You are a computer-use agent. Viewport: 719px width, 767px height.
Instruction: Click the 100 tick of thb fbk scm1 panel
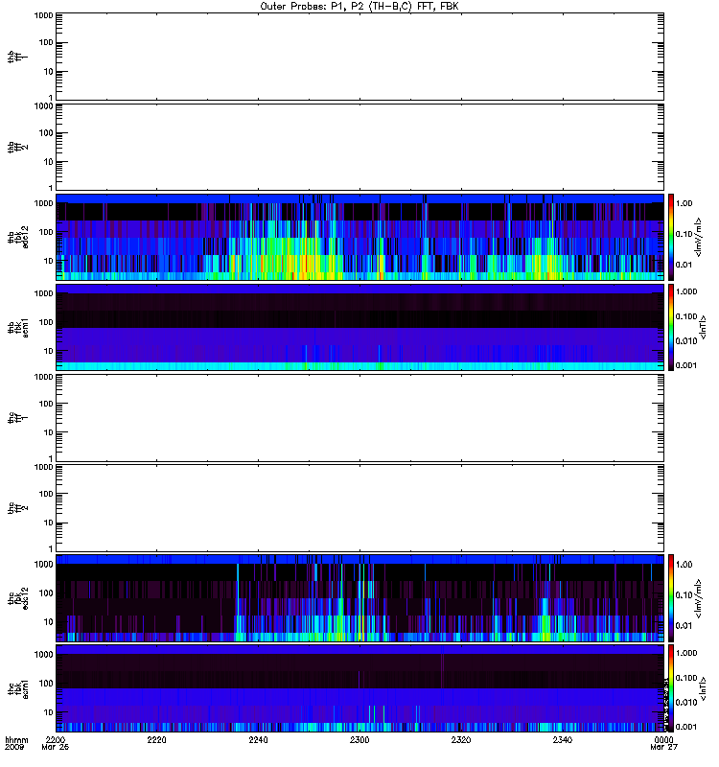click(x=46, y=322)
